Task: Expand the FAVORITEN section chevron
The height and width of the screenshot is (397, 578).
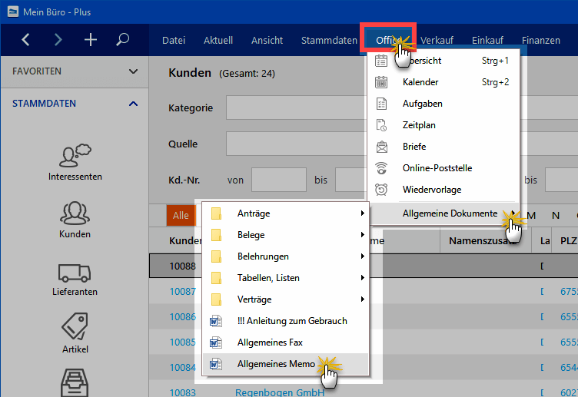Action: pos(134,71)
